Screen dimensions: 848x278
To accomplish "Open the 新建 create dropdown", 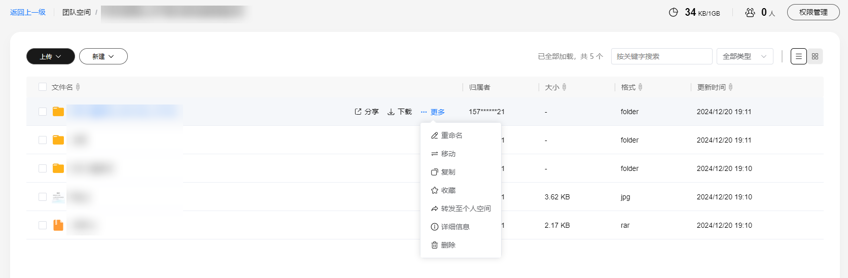I will (x=103, y=56).
